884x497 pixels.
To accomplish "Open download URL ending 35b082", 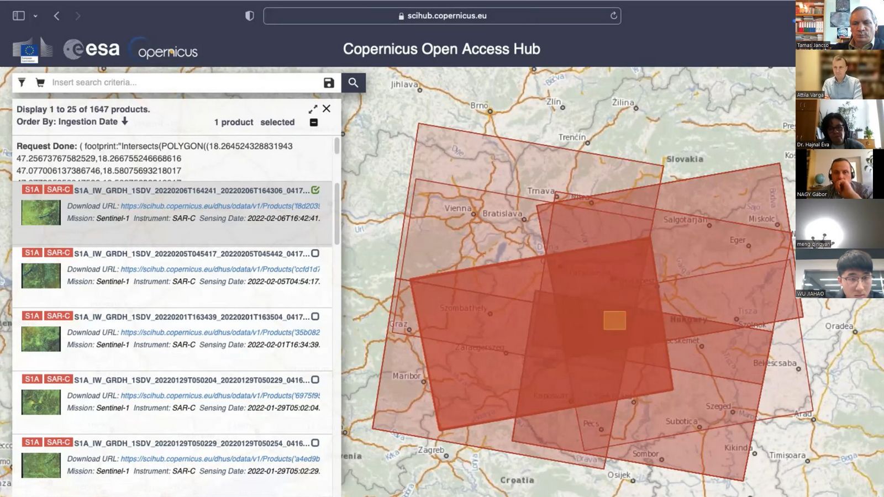I will tap(220, 332).
